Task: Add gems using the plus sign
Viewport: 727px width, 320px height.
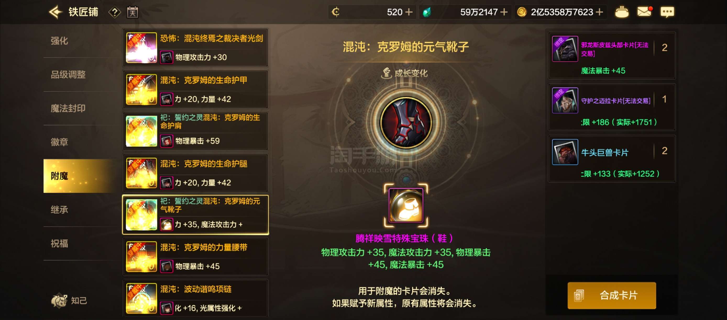Action: tap(504, 12)
